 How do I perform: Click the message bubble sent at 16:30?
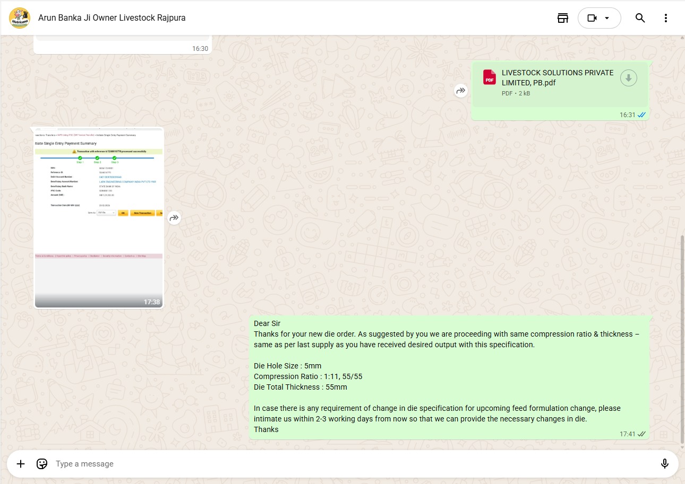122,46
